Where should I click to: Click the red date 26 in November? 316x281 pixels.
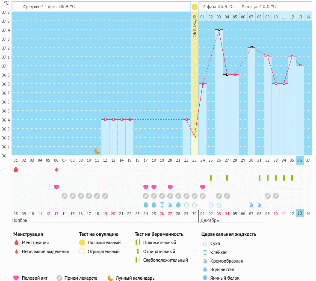click(162, 214)
